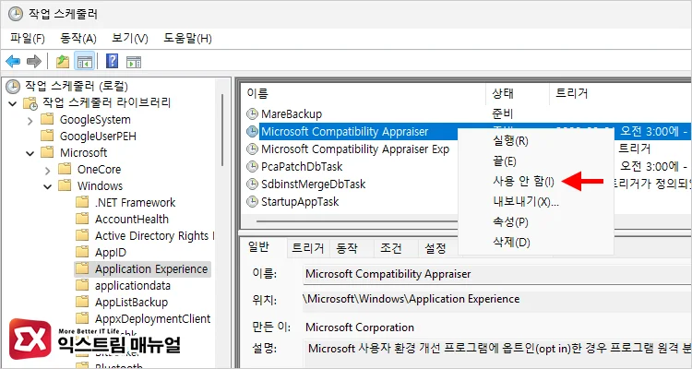This screenshot has height=369, width=692.
Task: Switch to the 트리거 tab
Action: pos(308,248)
